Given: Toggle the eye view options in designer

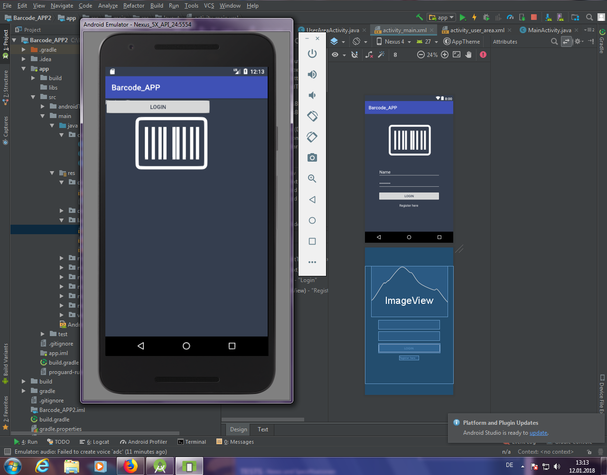Looking at the screenshot, I should pos(335,55).
